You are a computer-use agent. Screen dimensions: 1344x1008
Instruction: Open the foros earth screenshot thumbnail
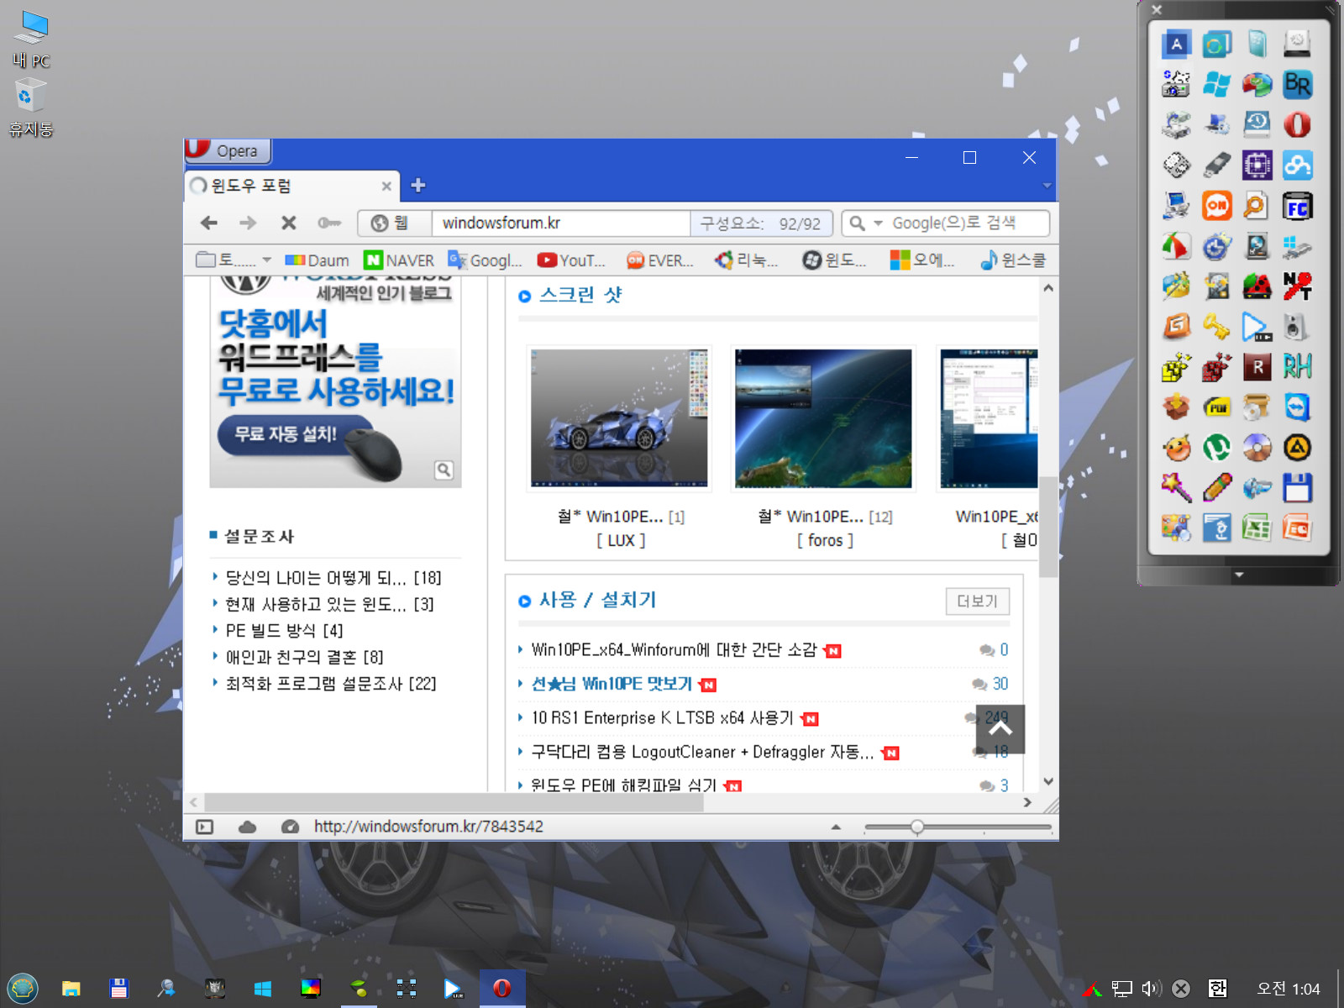click(x=823, y=418)
